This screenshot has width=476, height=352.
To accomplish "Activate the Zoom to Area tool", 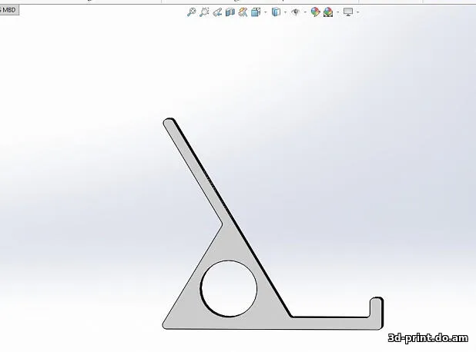I will coord(204,12).
